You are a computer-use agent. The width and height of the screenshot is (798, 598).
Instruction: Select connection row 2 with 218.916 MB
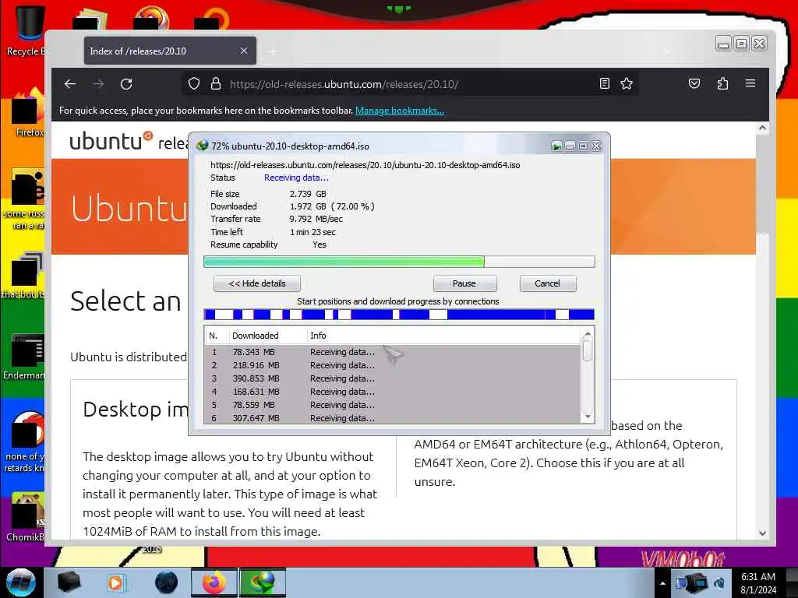[x=393, y=365]
